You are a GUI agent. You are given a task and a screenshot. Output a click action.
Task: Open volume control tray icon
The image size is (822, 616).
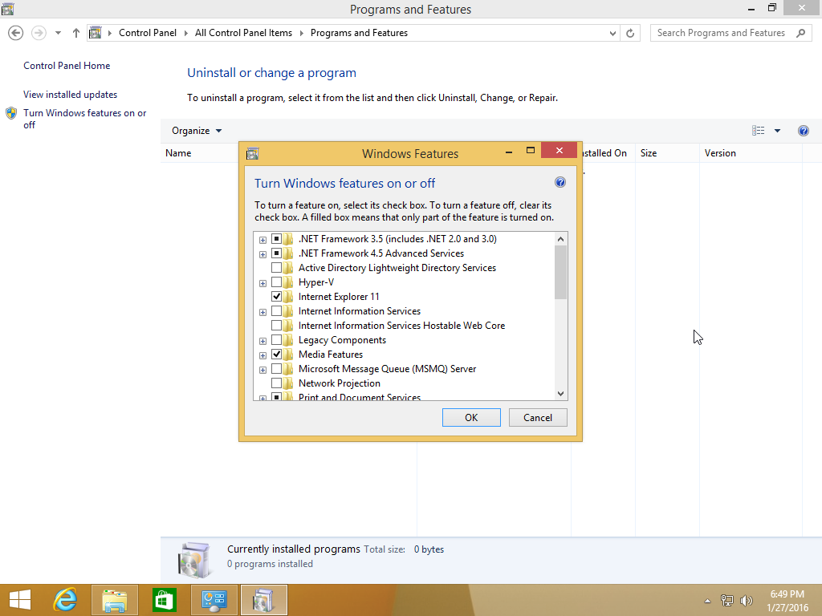(746, 601)
